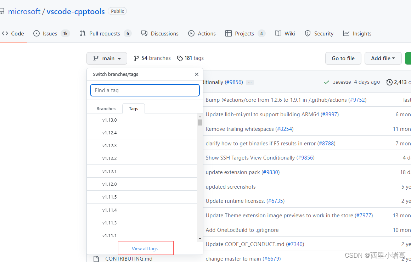Select tag v1.11.4
This screenshot has width=411, height=262.
[x=142, y=210]
